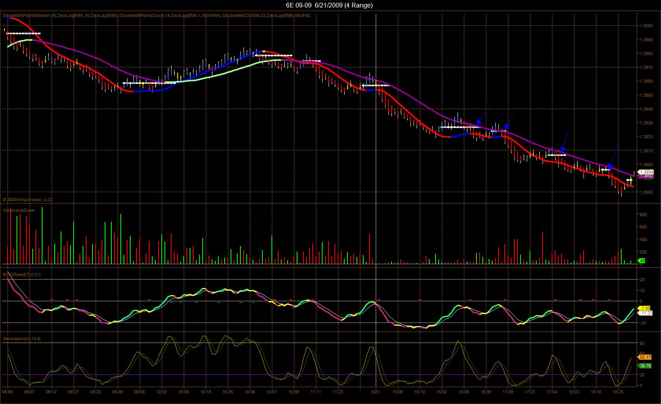The image size is (661, 404).
Task: Click the 16:06 time axis label
Action: point(464,392)
